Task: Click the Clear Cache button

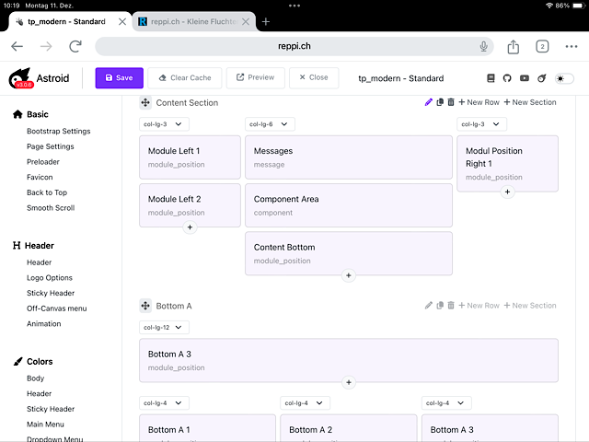Action: (x=184, y=77)
